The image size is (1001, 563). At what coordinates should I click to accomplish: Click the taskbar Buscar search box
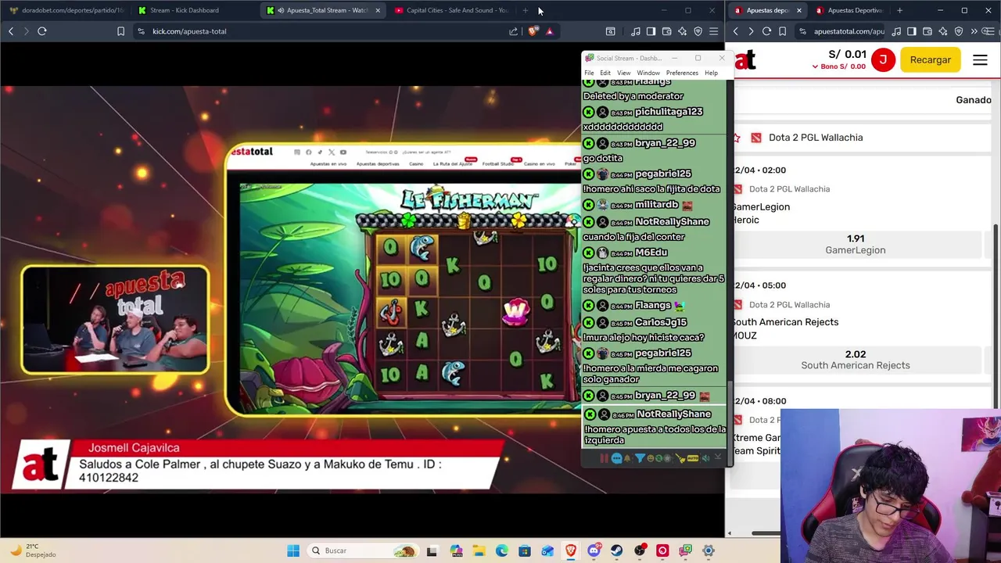363,550
